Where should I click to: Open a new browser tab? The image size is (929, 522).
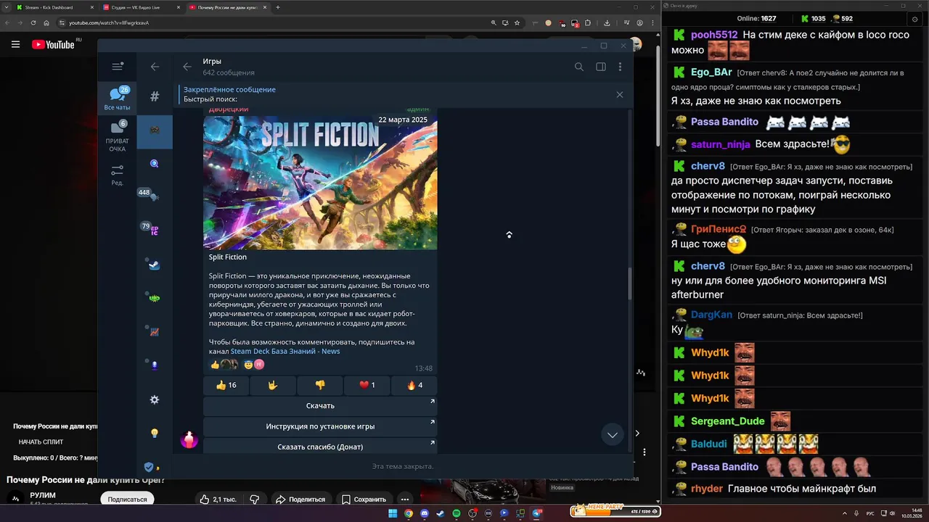[278, 7]
